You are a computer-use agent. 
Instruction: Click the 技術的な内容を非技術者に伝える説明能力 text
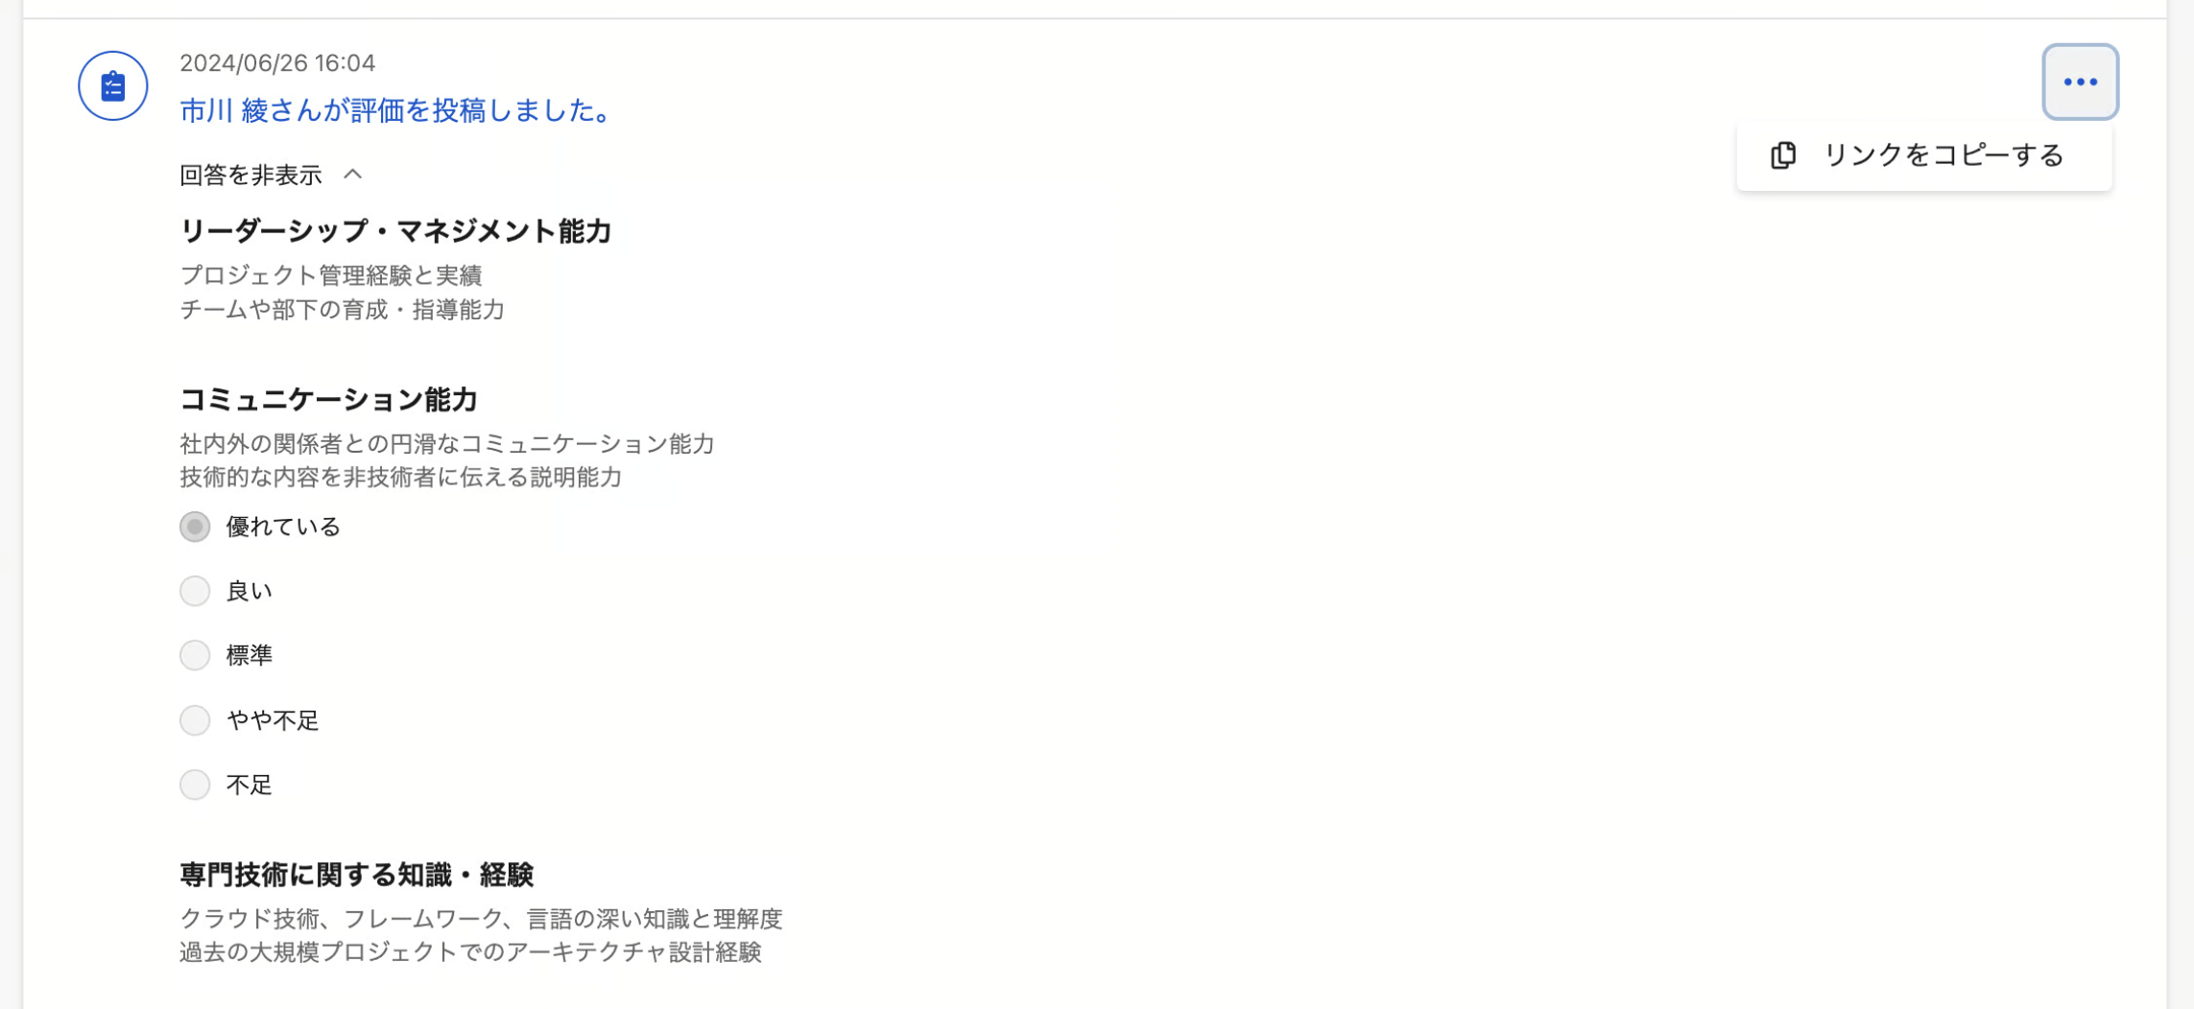click(x=400, y=478)
